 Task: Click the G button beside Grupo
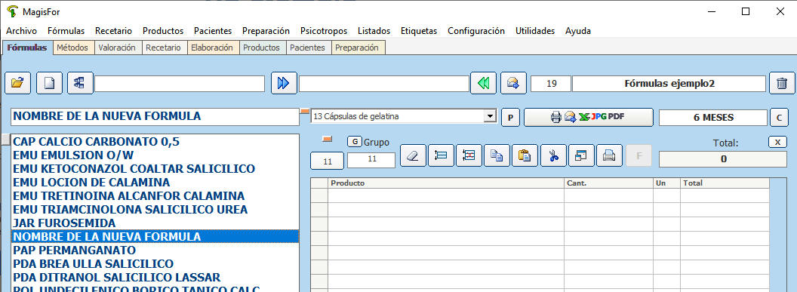click(354, 142)
